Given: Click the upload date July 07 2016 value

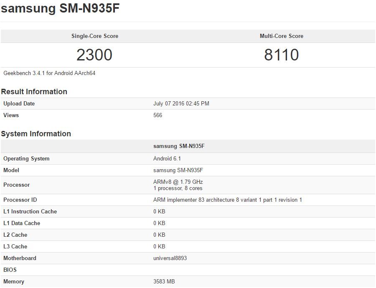Looking at the screenshot, I should (181, 104).
